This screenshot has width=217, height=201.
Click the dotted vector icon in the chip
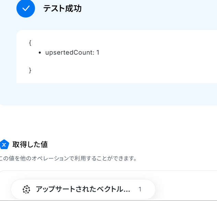click(x=26, y=189)
